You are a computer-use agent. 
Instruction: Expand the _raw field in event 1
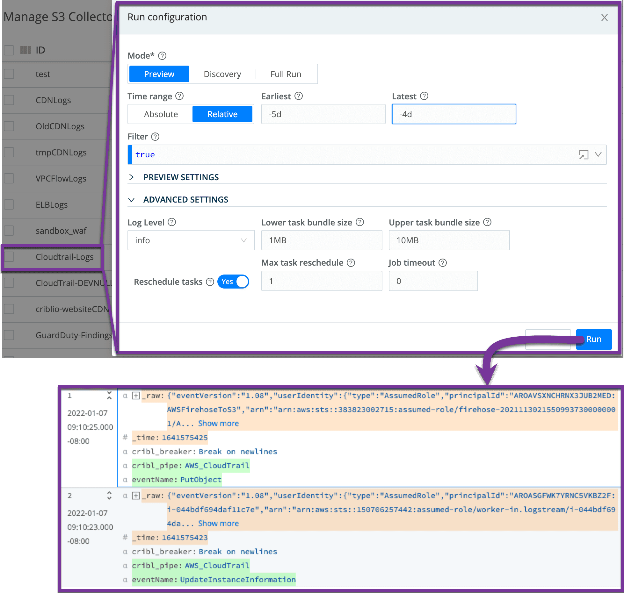pos(136,396)
